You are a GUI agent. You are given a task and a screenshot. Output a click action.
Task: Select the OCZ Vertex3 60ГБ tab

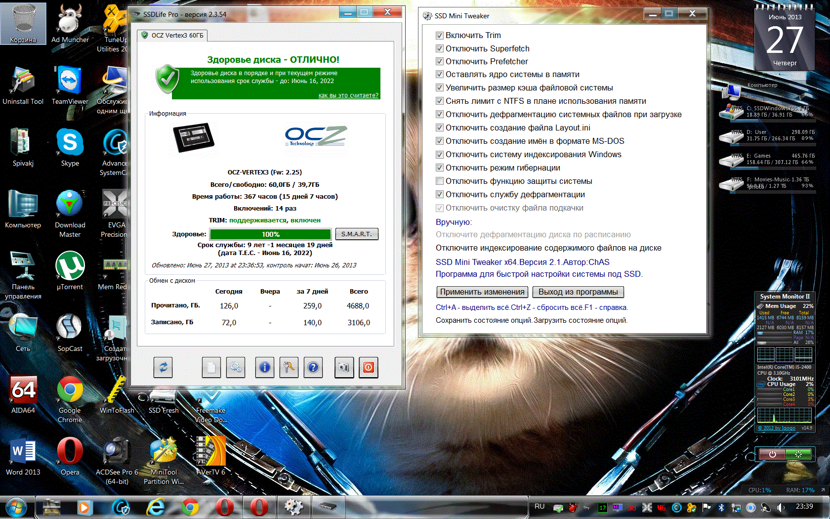(172, 36)
